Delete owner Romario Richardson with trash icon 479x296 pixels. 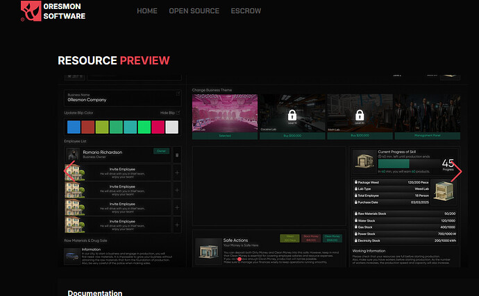176,155
